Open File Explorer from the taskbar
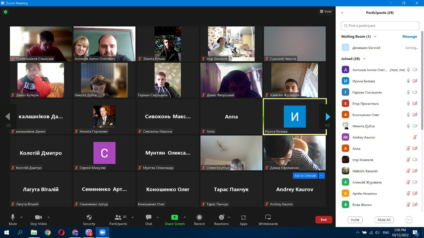Screen dimensions: 424x238 (x=34, y=232)
